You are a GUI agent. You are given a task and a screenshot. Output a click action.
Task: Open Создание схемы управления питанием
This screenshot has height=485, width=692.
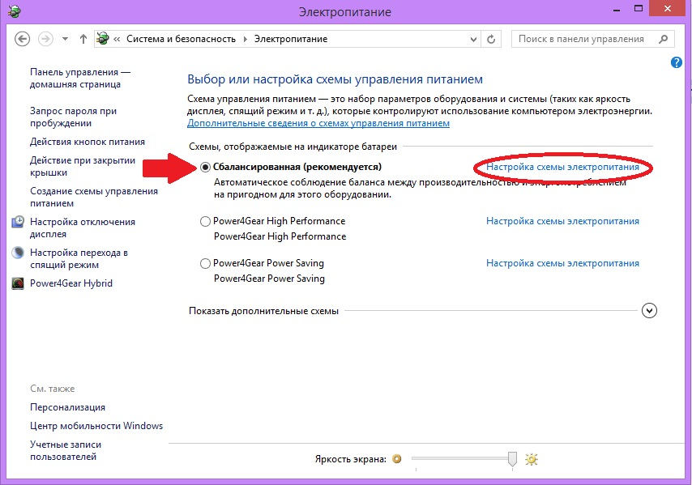click(x=93, y=197)
